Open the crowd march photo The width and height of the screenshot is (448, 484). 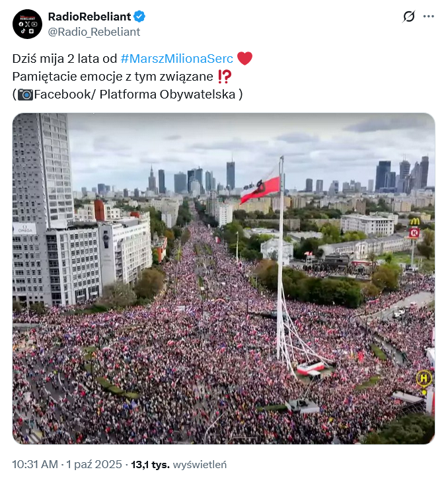pos(224,278)
